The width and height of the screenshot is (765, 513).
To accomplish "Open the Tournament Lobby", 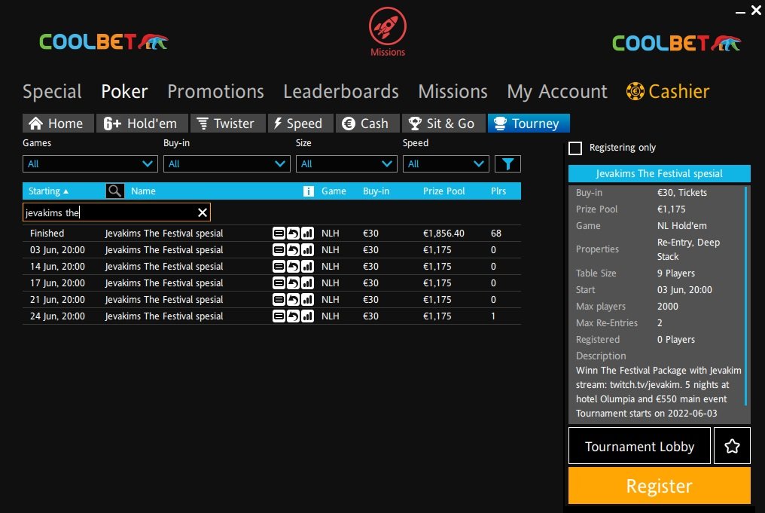I will point(639,446).
